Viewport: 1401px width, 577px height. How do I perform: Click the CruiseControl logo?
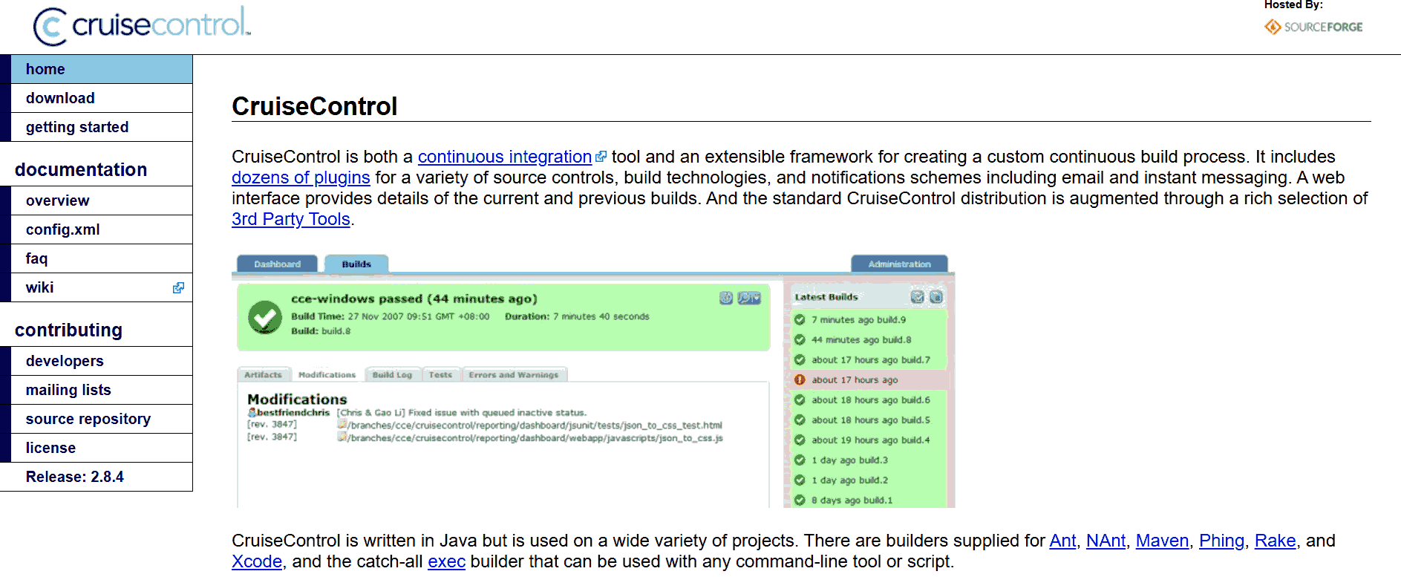[142, 25]
